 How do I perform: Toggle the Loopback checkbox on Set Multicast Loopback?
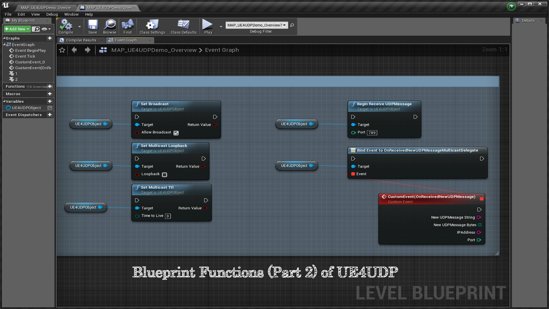[164, 174]
